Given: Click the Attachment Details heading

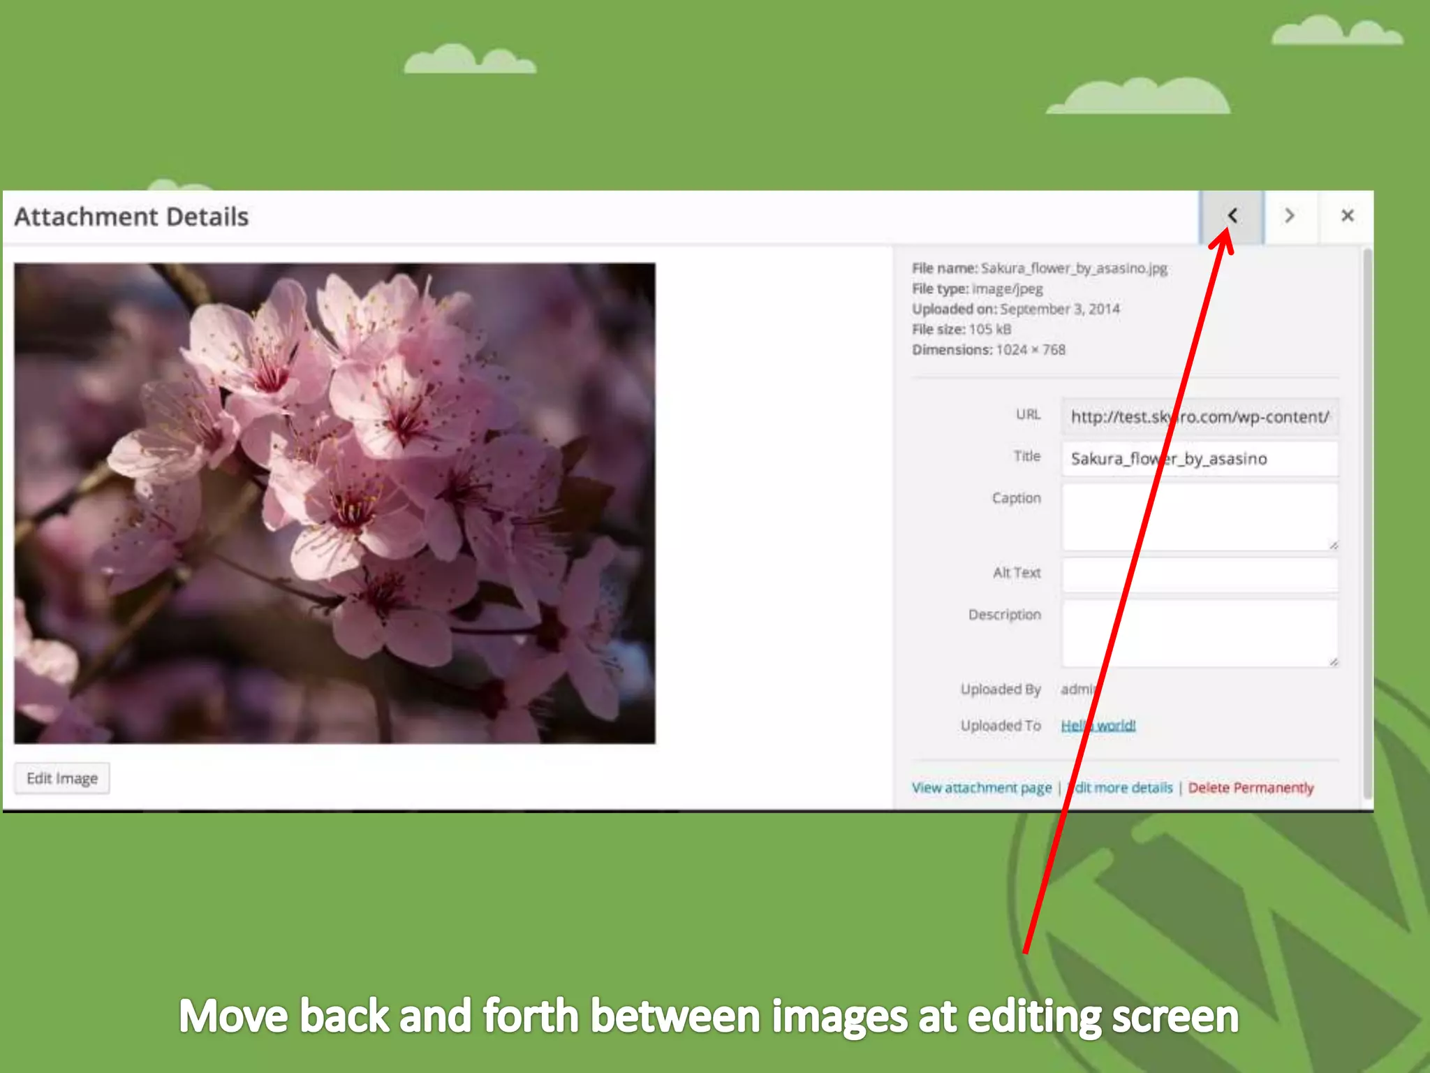Looking at the screenshot, I should pyautogui.click(x=131, y=217).
